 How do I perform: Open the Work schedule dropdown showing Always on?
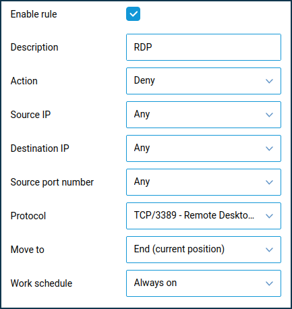(204, 283)
